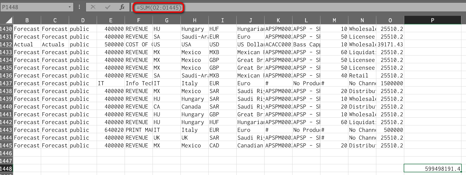Image resolution: width=466 pixels, height=175 pixels.
Task: Click the 'Saudi-Ar' cell in row 1431
Action: coord(195,37)
